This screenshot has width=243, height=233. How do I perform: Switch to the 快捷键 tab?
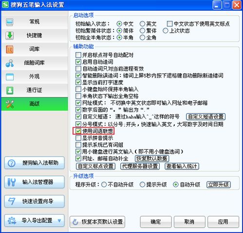click(35, 36)
